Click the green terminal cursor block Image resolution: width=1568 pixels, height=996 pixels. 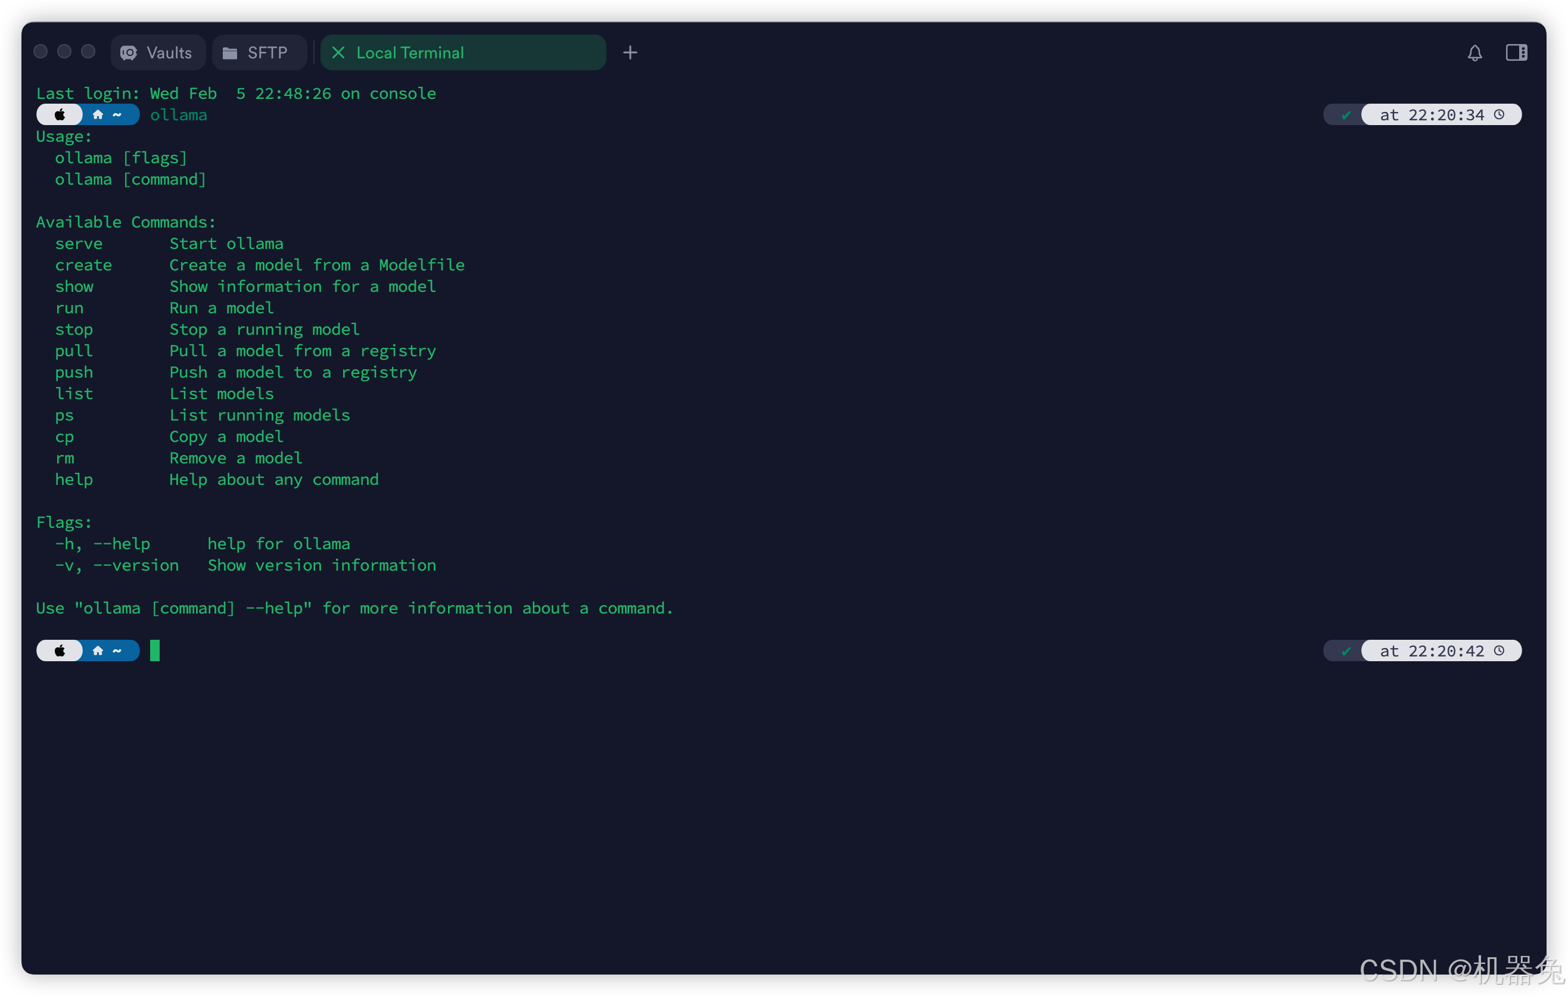coord(155,650)
